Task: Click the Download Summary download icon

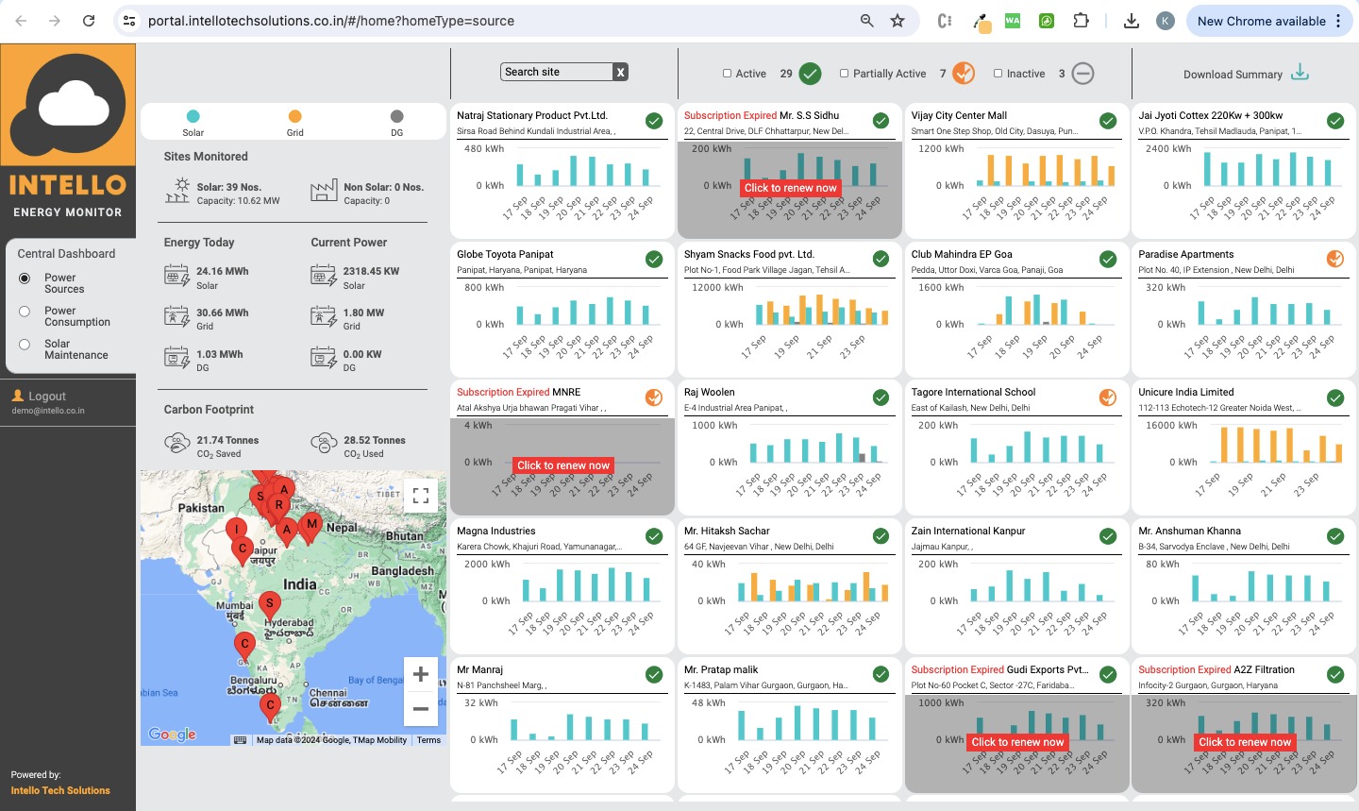Action: tap(1300, 72)
